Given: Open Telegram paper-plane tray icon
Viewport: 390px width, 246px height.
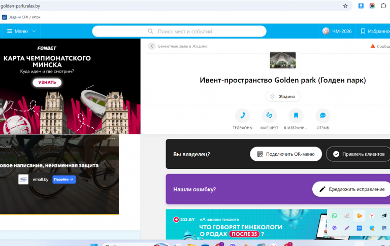Looking at the screenshot, I should (384, 216).
